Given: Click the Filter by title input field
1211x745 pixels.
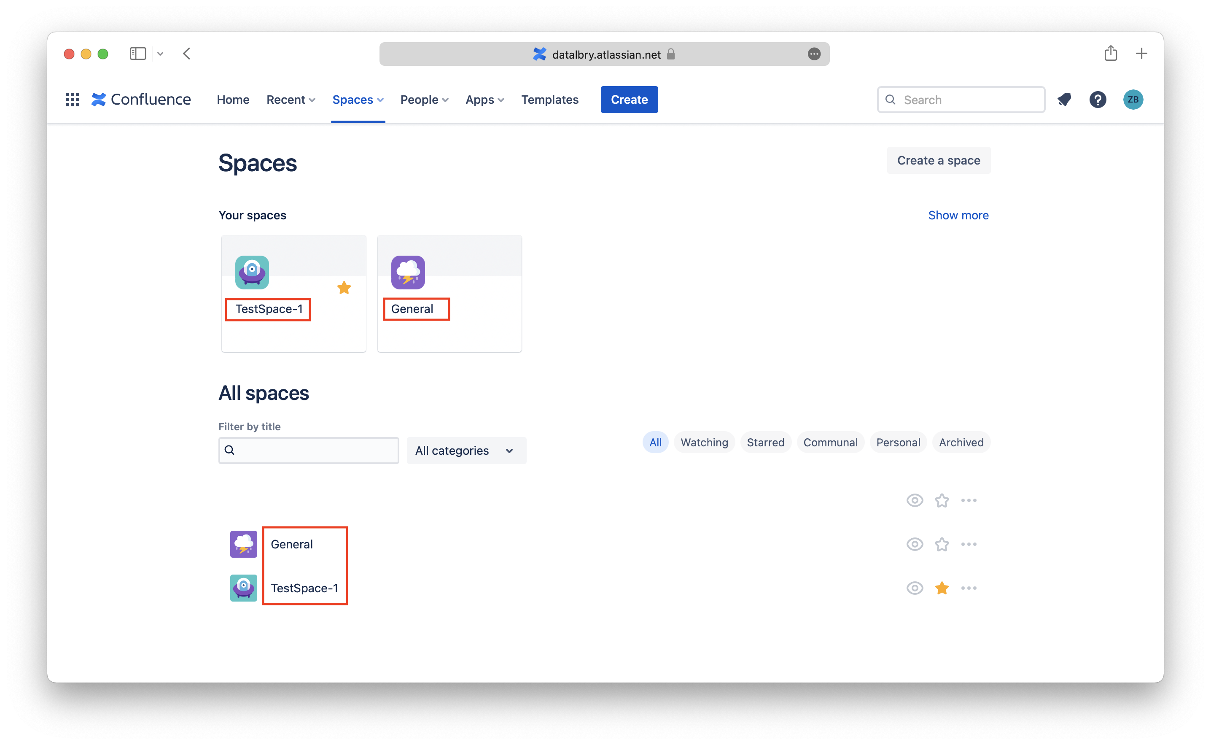Looking at the screenshot, I should (x=315, y=451).
